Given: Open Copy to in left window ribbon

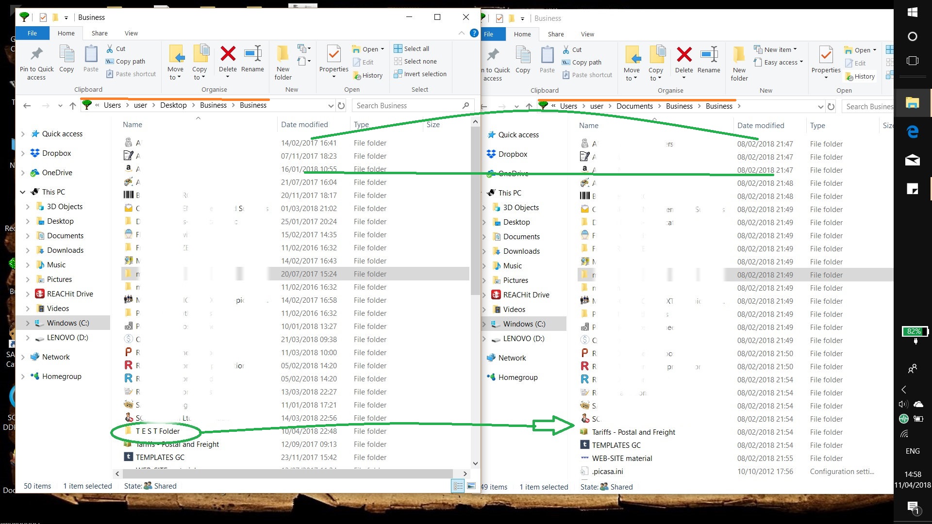Looking at the screenshot, I should [x=200, y=62].
